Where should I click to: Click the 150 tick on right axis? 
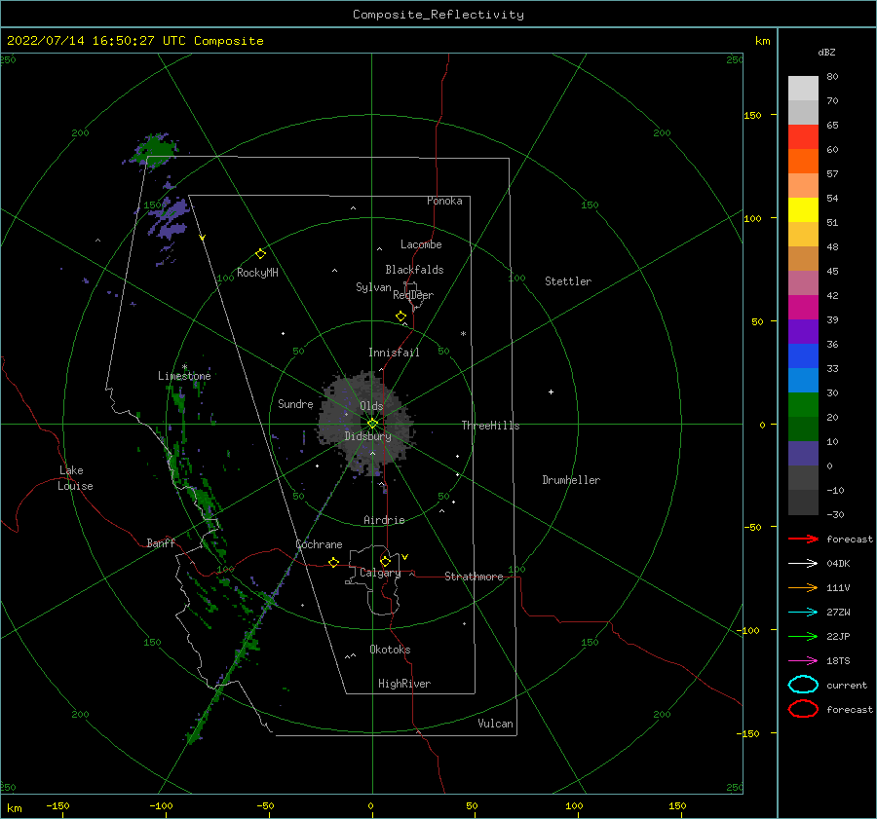tap(753, 115)
